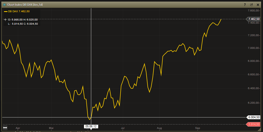Click the 7.600,00 price axis label
263x132 pixels.
pyautogui.click(x=253, y=11)
